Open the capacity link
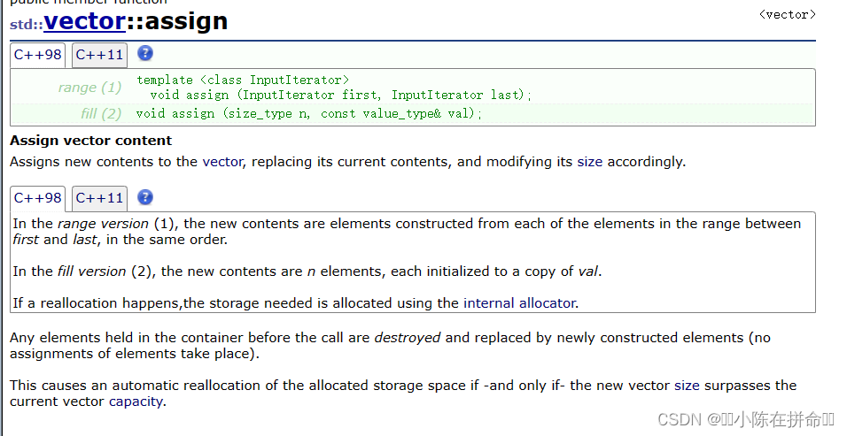The image size is (847, 436). pyautogui.click(x=136, y=402)
